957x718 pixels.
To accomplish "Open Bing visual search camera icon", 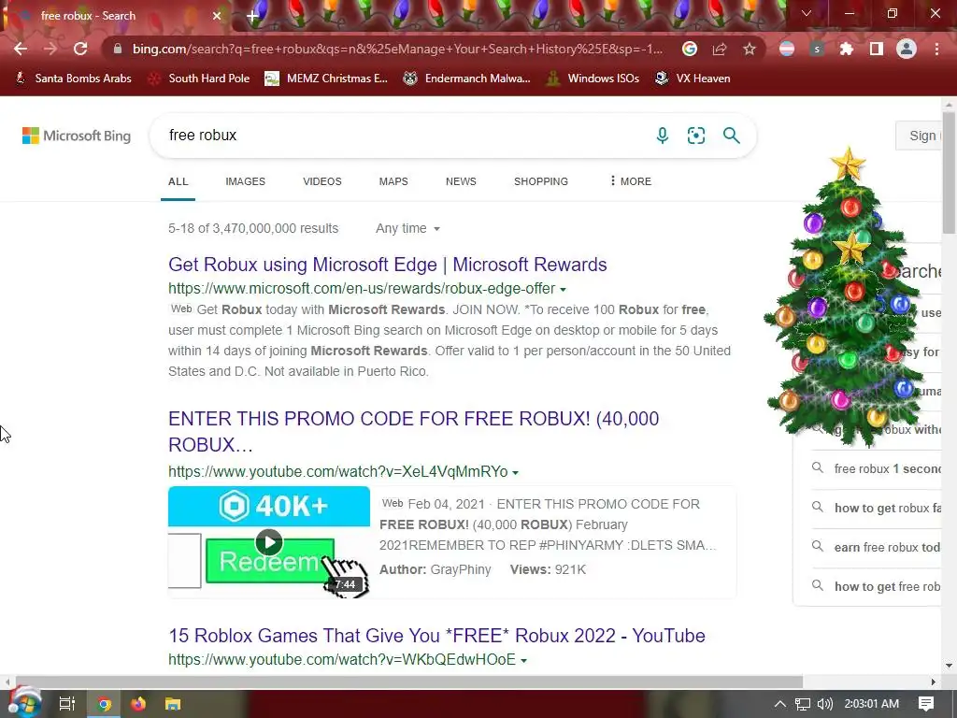I will [x=696, y=136].
